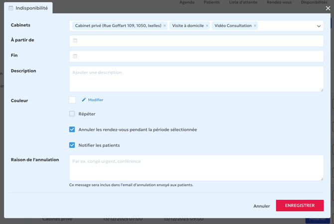Close the Indisponibilité dialog with X

pos(328,8)
